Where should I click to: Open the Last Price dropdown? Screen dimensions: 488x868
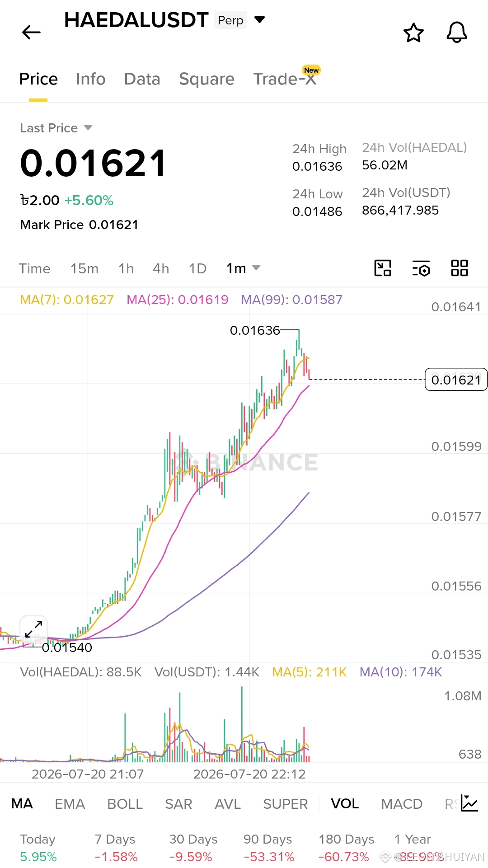coord(56,128)
